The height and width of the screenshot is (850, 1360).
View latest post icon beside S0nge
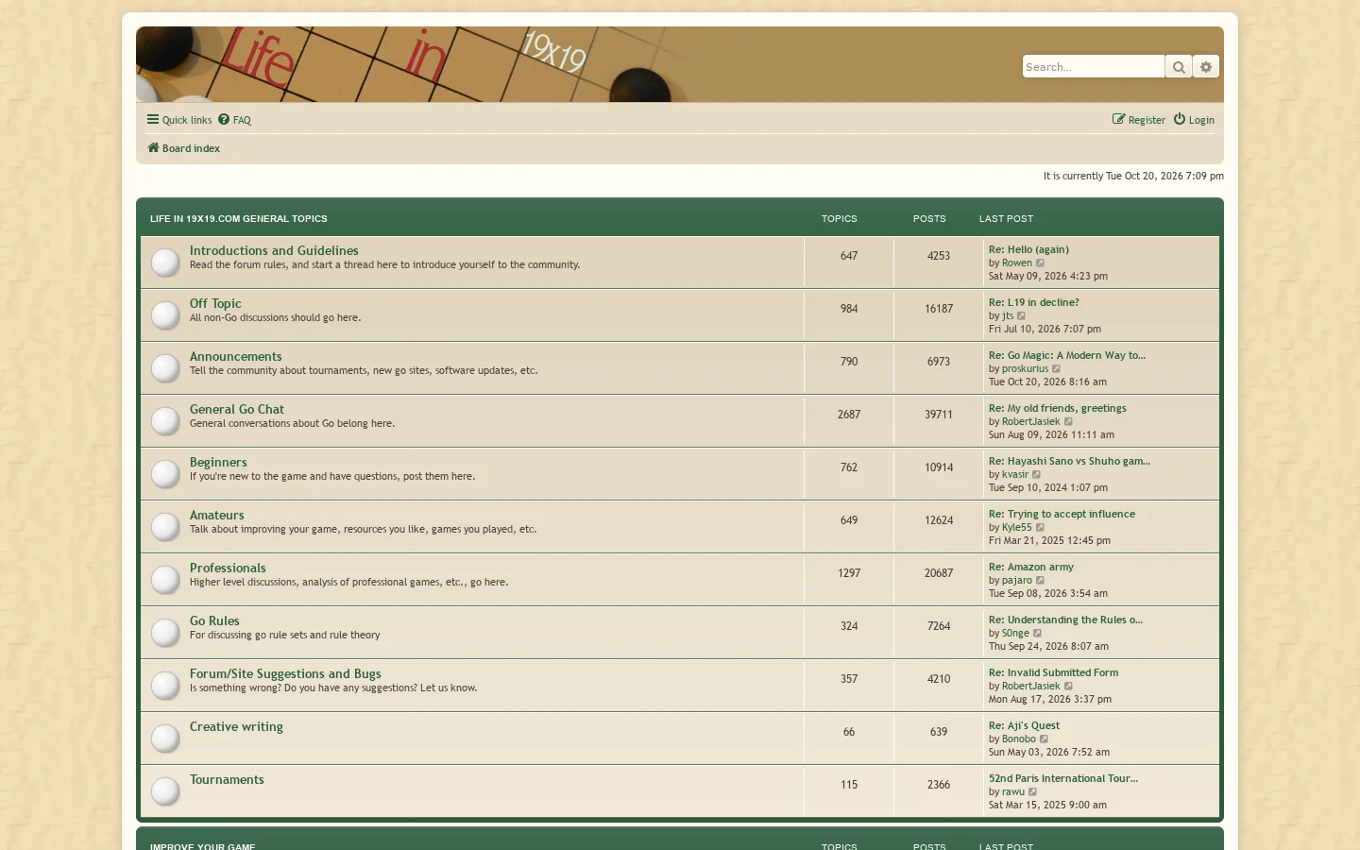click(x=1038, y=634)
